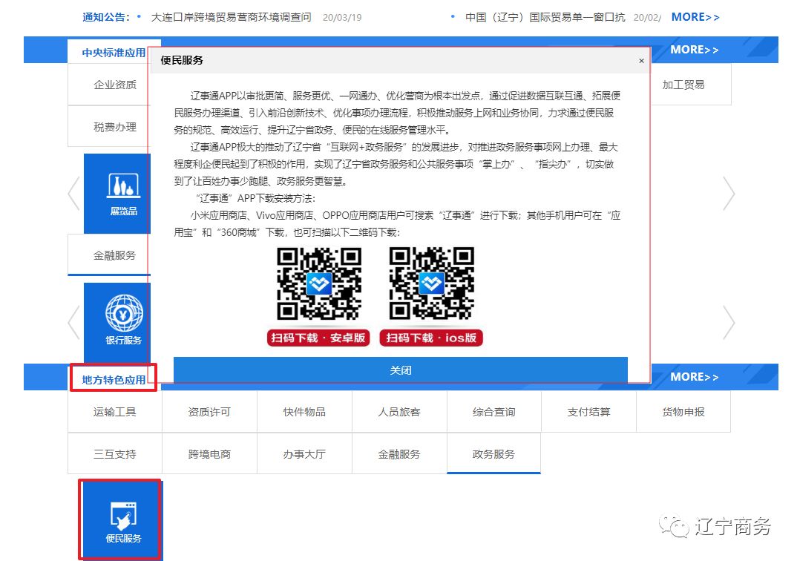Open the 展览品 exhibition goods tile

point(117,194)
